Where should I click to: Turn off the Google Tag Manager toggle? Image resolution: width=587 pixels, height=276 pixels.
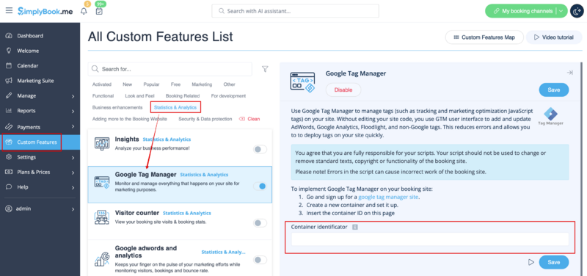coord(260,186)
